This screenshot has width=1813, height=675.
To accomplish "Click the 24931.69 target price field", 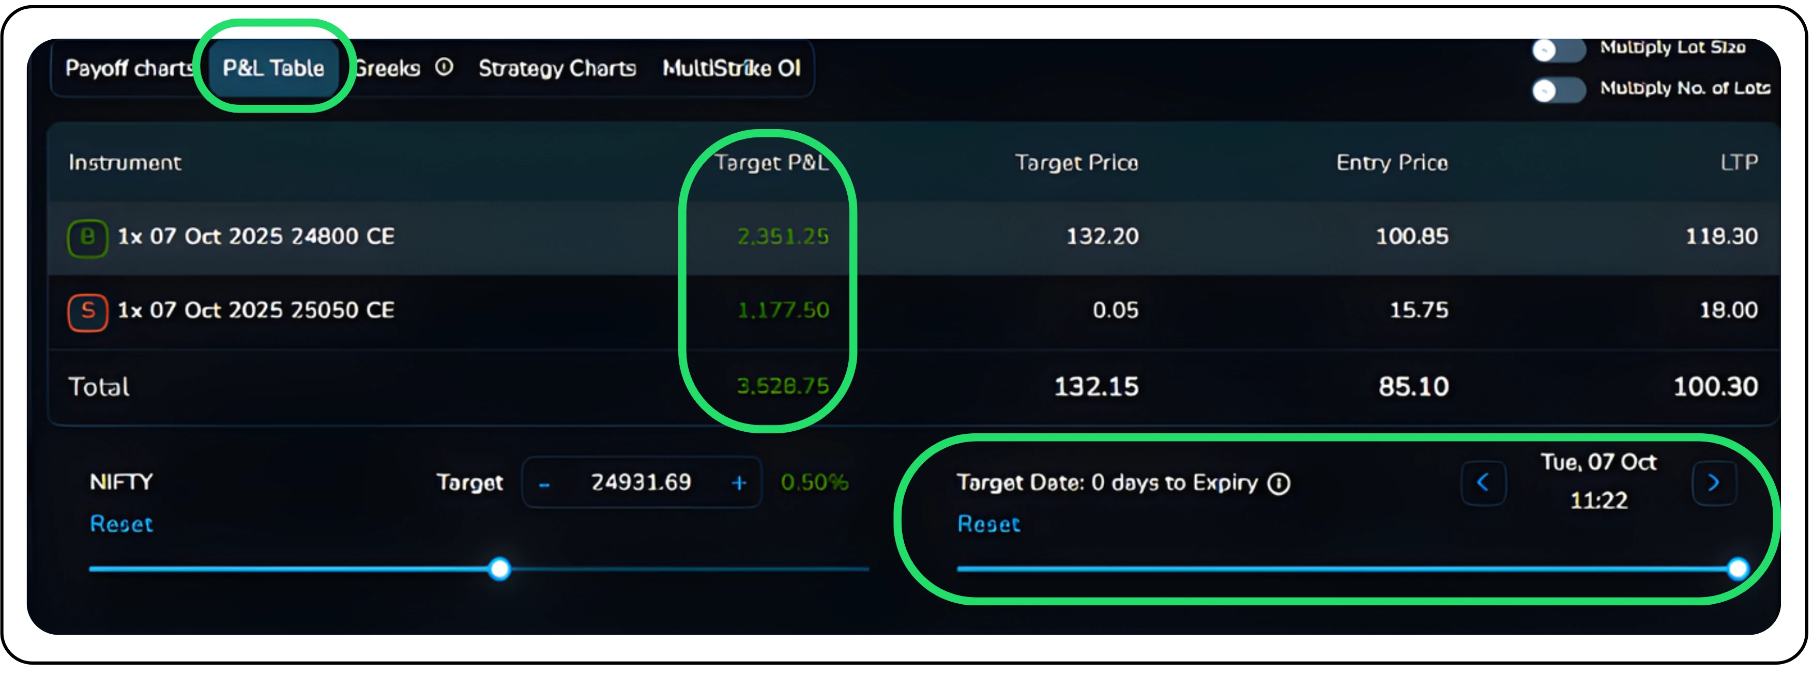I will tap(641, 483).
